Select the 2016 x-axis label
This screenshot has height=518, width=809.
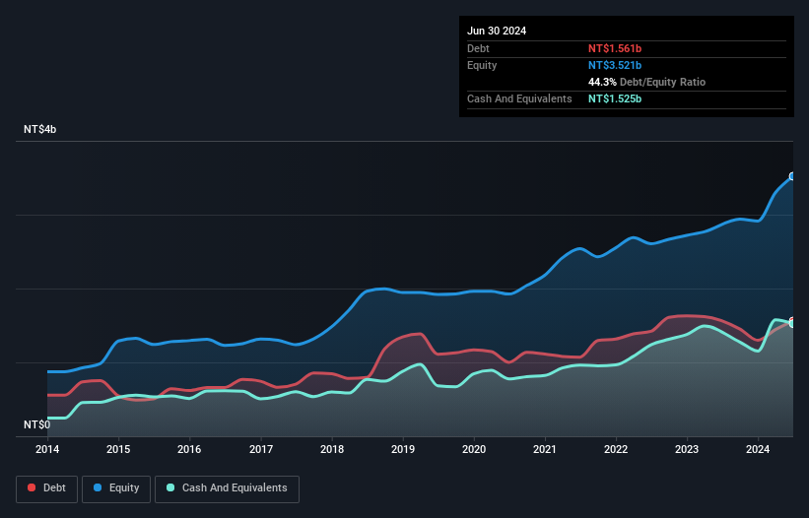pyautogui.click(x=189, y=449)
